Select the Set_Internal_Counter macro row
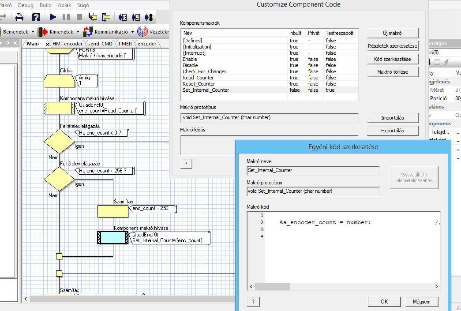This screenshot has width=461, height=311. [269, 90]
